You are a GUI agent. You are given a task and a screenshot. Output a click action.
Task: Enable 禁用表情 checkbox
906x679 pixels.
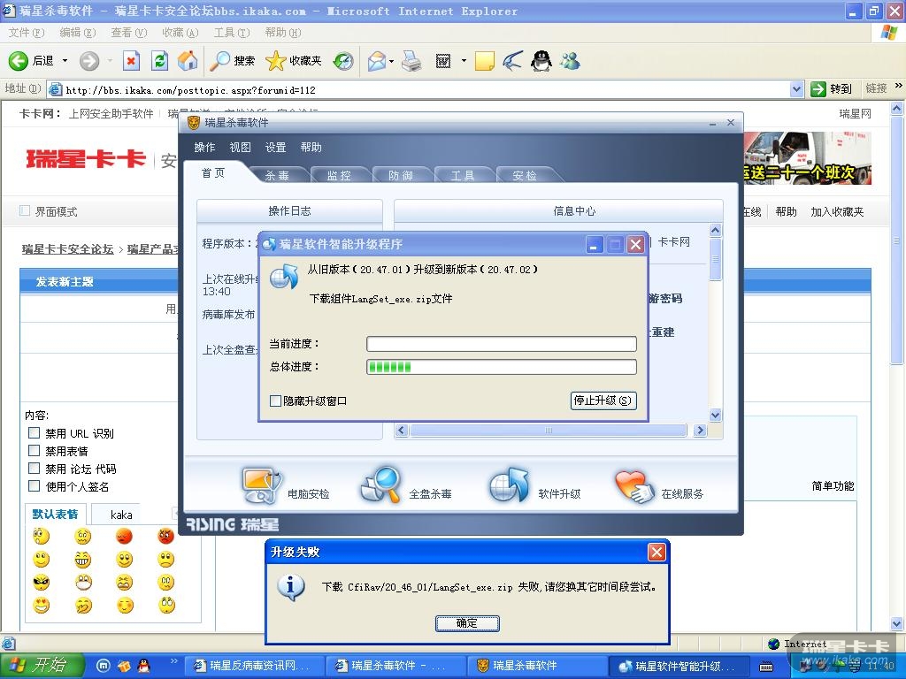pyautogui.click(x=35, y=450)
